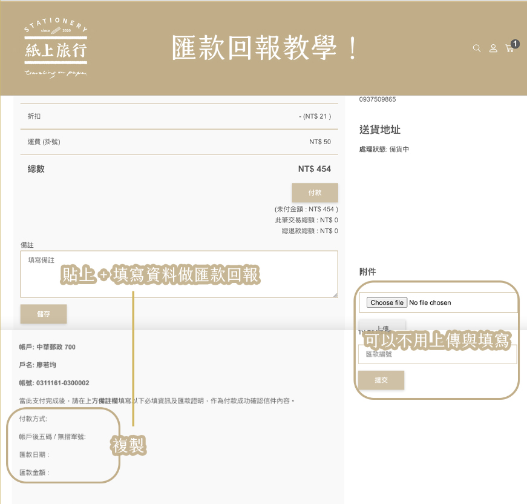
Task: Click the cart item count badge
Action: click(515, 44)
